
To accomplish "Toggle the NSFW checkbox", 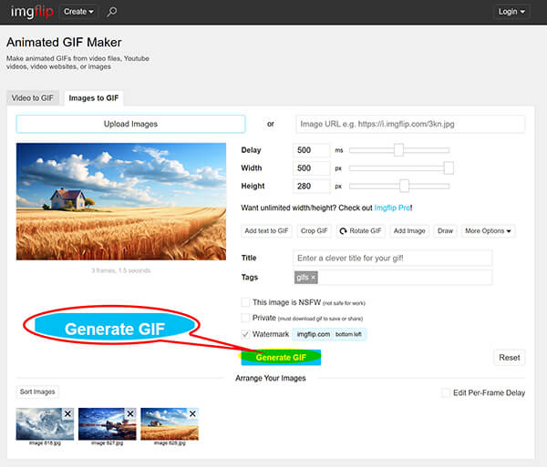I will click(245, 302).
